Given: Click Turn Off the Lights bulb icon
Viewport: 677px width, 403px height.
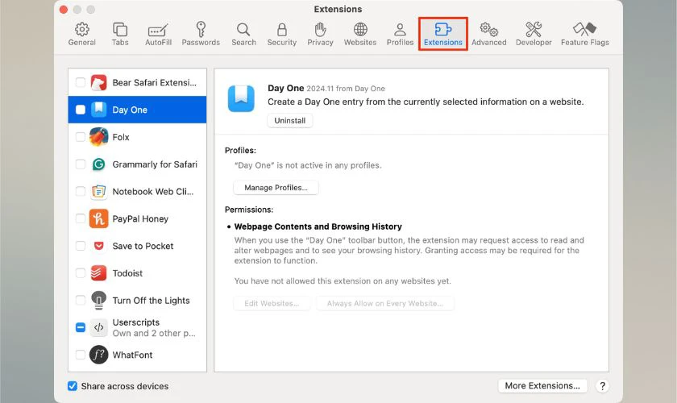Looking at the screenshot, I should pos(98,300).
